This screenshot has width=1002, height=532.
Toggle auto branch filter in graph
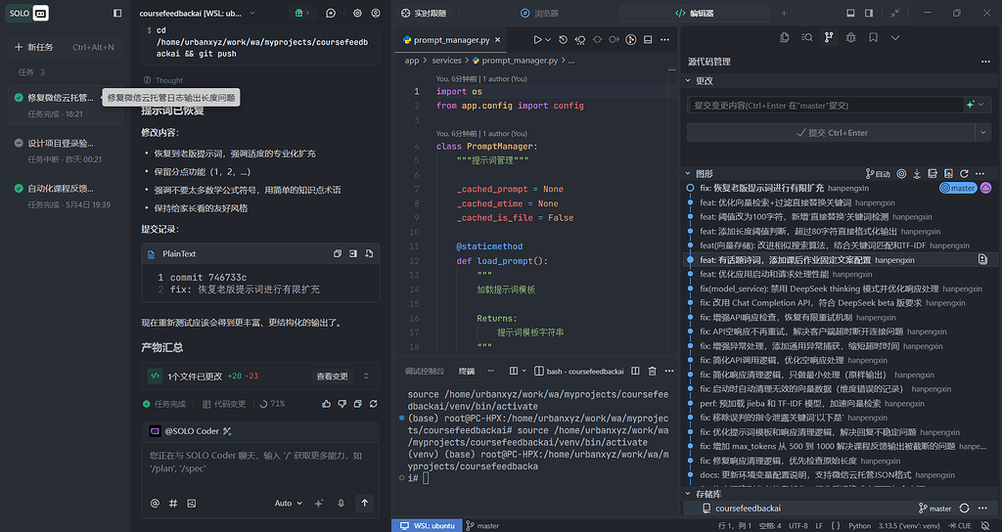878,174
